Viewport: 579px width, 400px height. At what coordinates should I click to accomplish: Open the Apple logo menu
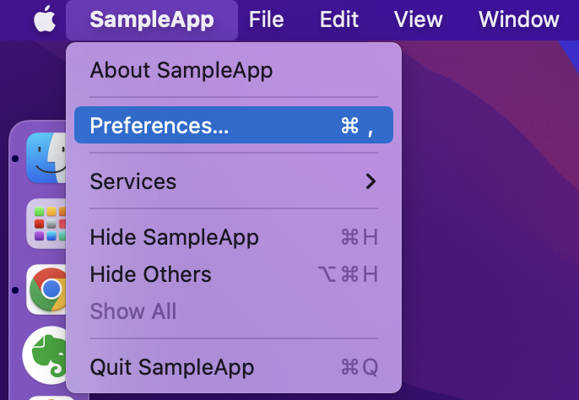pyautogui.click(x=45, y=19)
